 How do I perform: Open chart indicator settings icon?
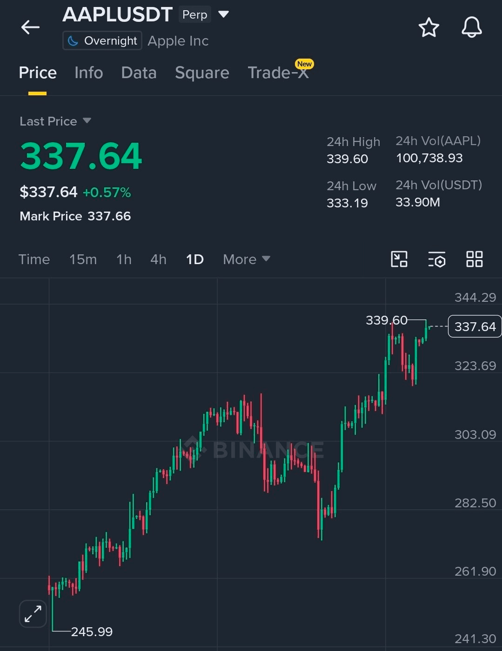tap(437, 259)
